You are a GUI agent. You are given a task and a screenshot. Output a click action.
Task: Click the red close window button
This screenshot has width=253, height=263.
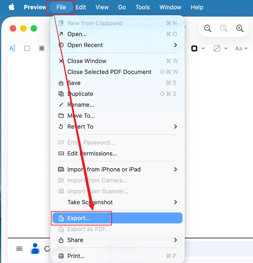pos(13,28)
